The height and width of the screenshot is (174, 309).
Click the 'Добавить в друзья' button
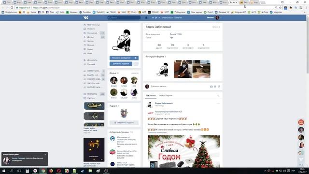(121, 64)
